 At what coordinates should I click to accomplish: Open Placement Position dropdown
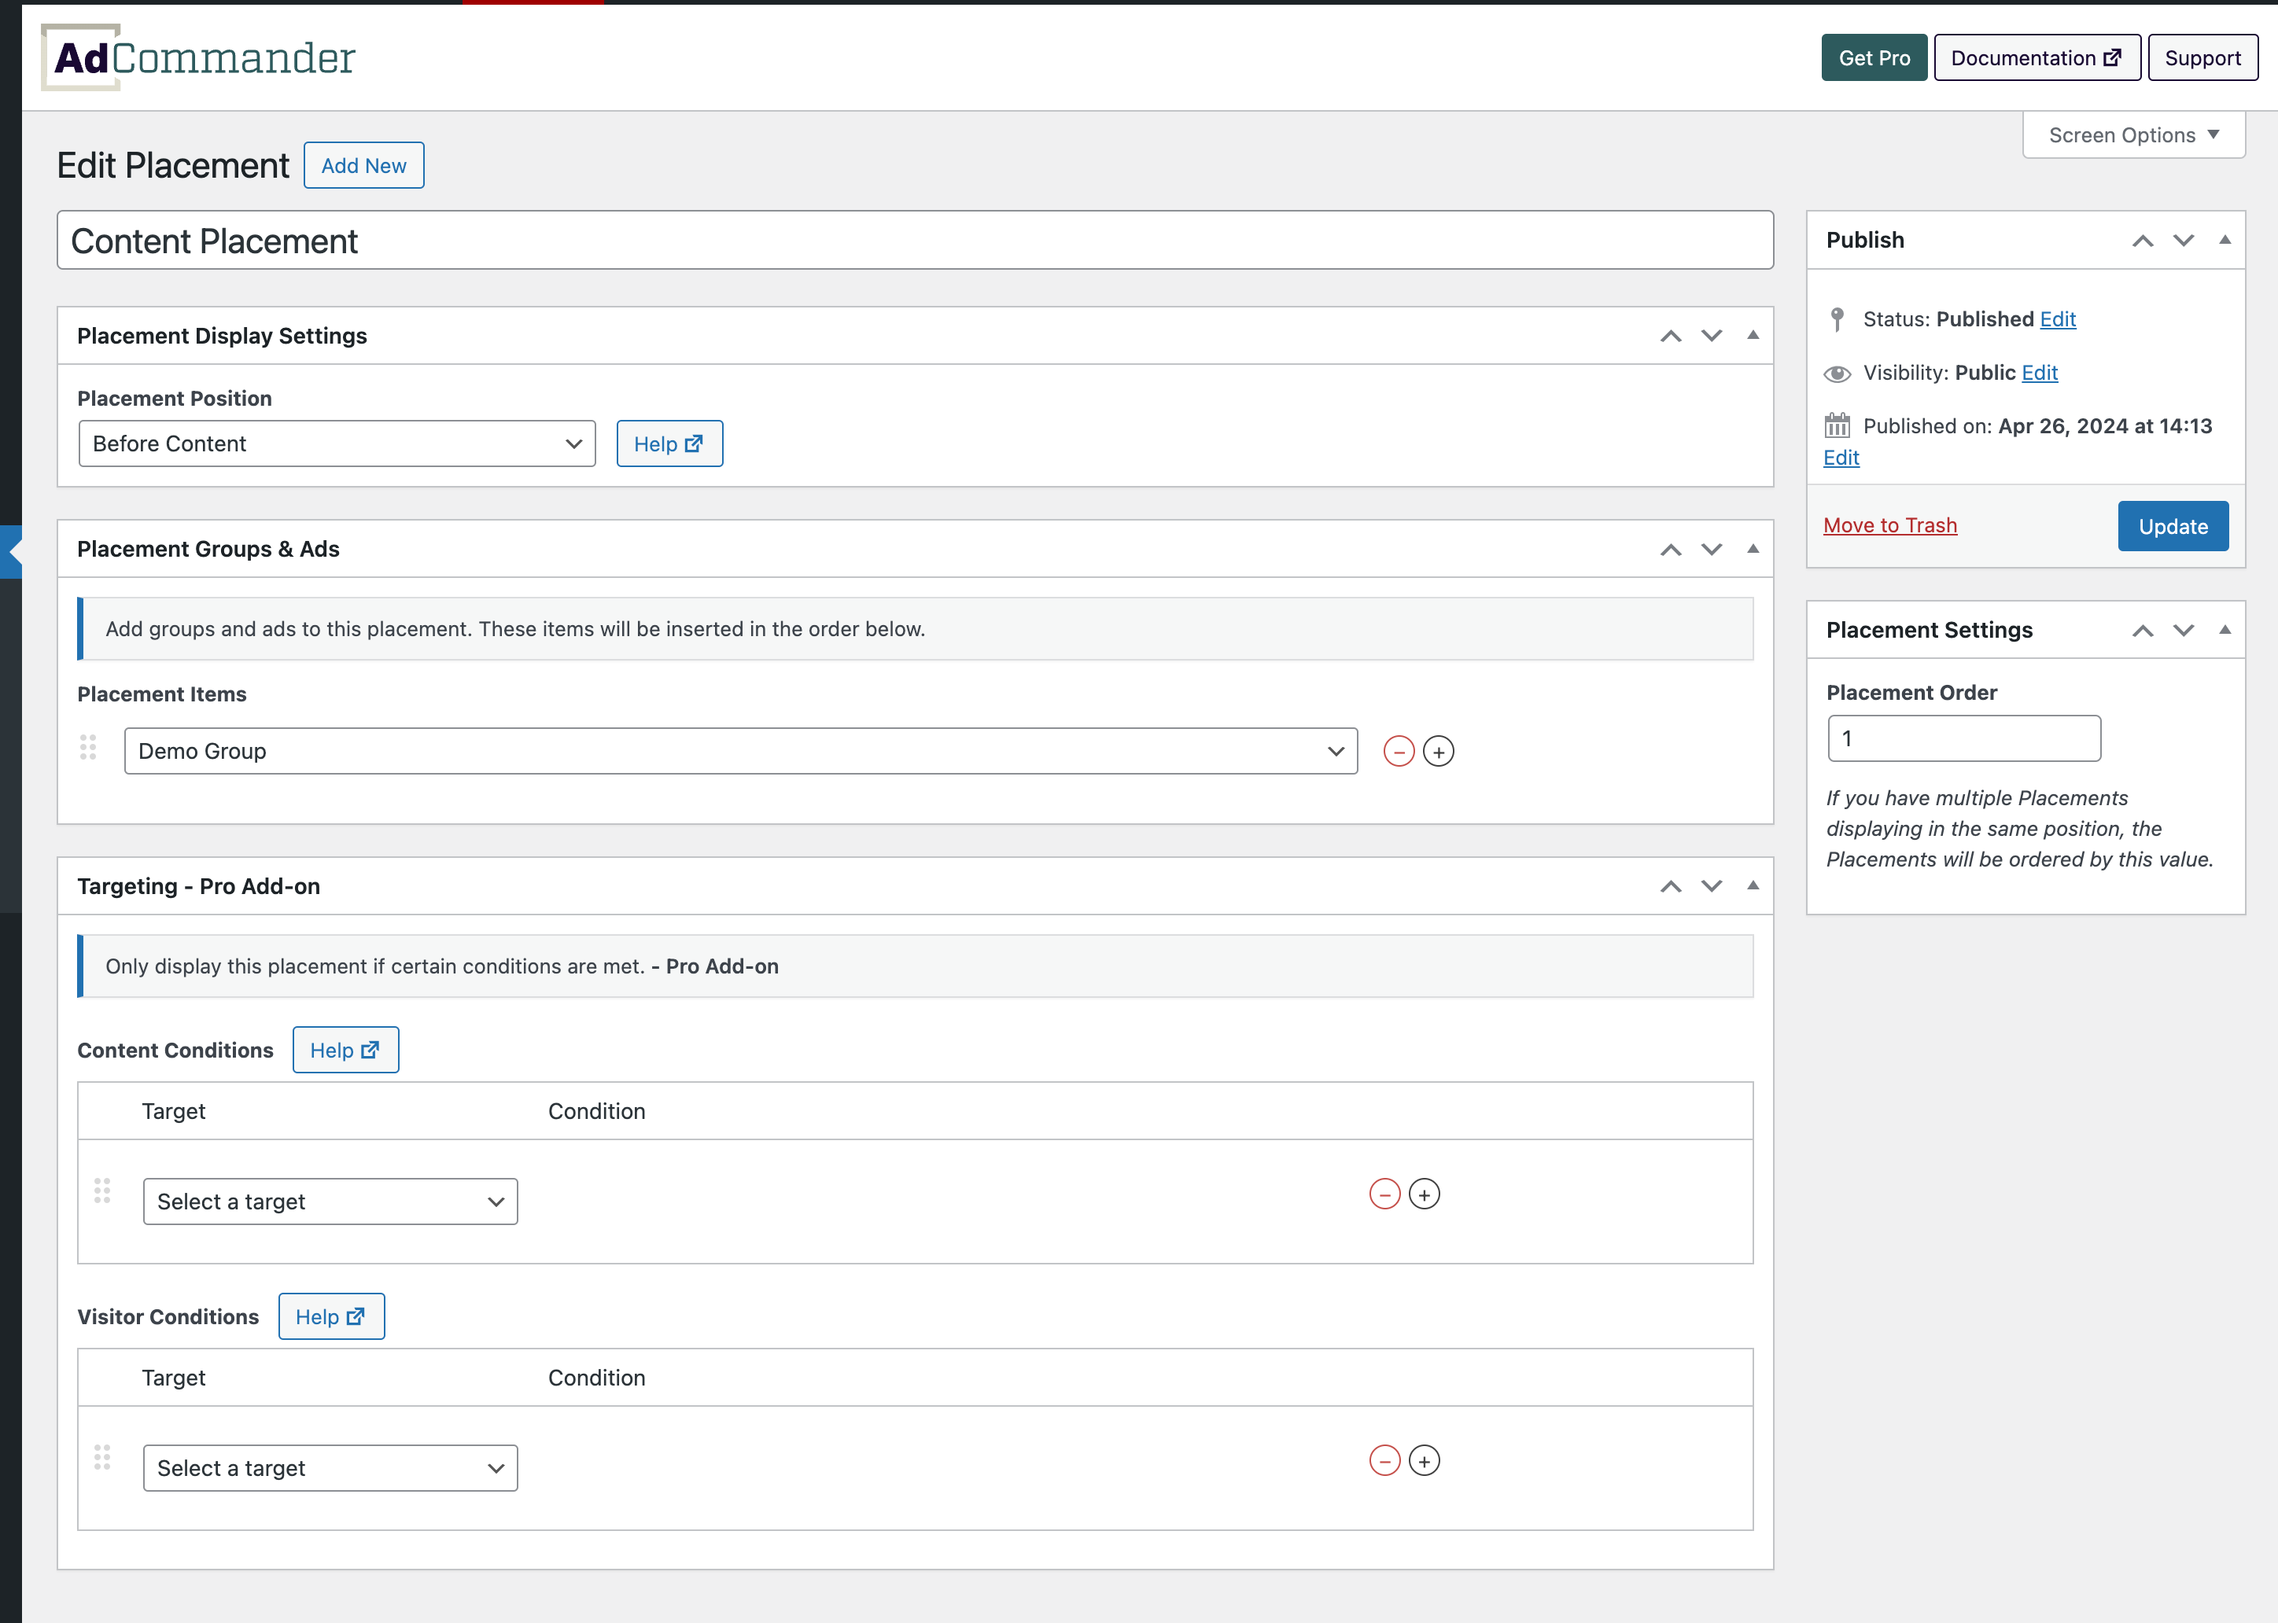337,443
